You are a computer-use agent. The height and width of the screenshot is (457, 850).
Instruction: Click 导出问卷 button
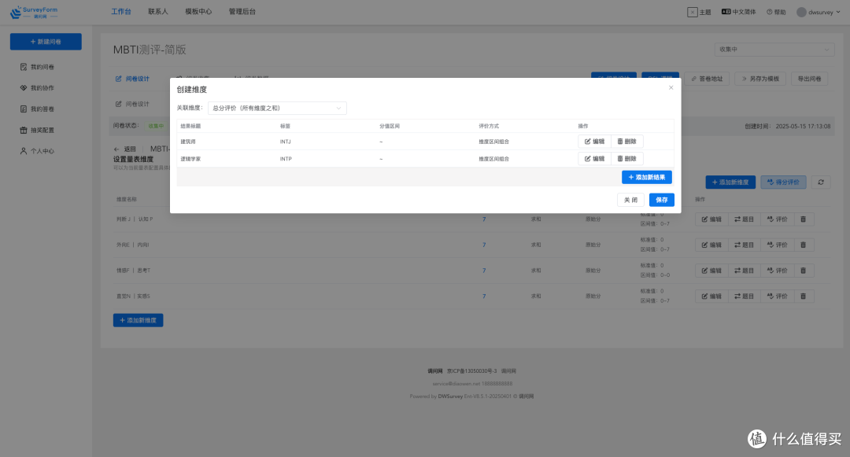coord(809,79)
